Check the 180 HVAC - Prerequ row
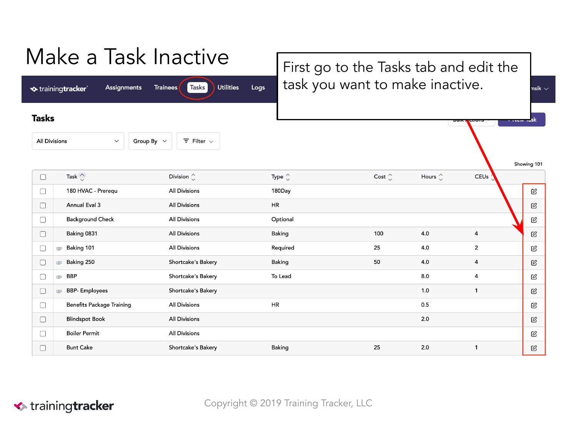The height and width of the screenshot is (432, 577). tap(43, 191)
